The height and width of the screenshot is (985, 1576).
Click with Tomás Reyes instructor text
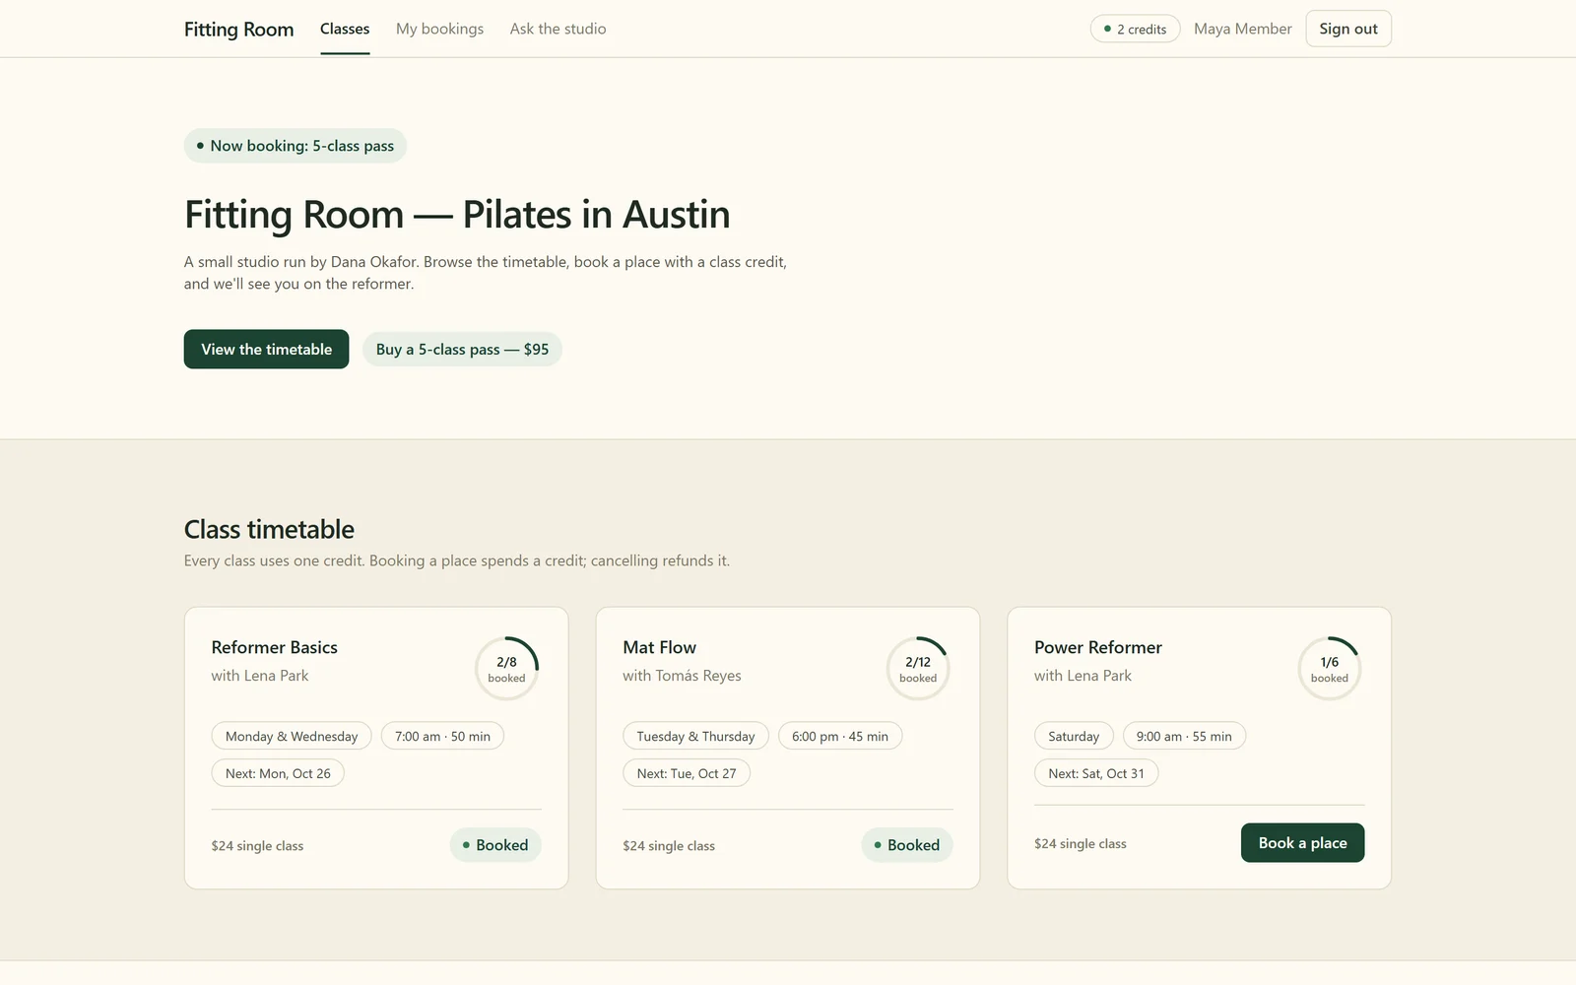(x=682, y=676)
